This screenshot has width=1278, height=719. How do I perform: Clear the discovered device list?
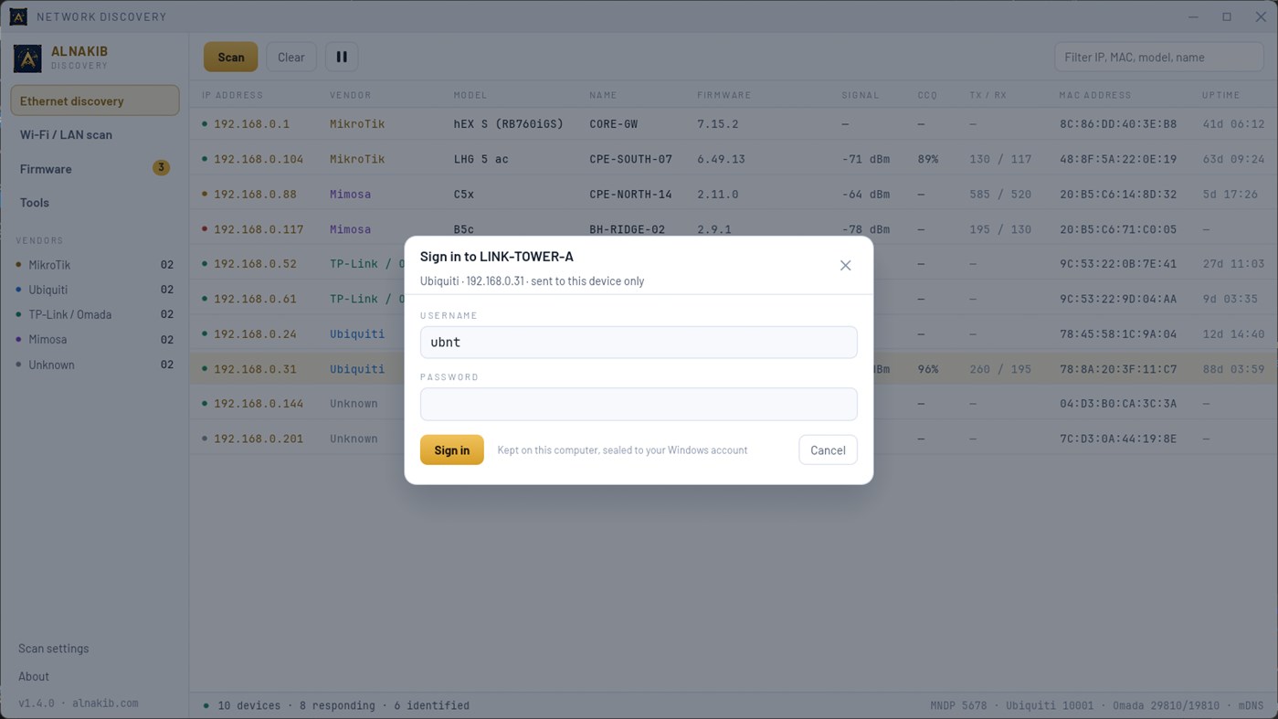pyautogui.click(x=291, y=57)
